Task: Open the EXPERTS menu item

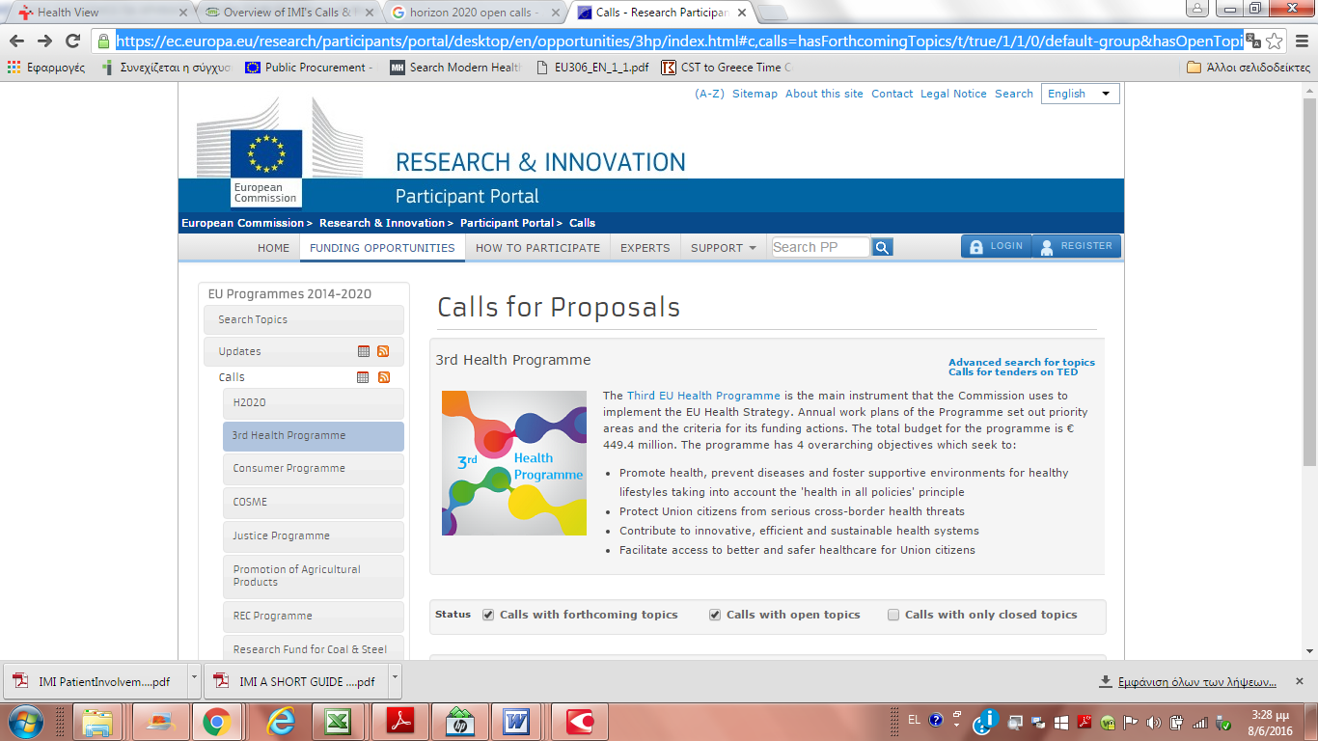Action: point(645,248)
